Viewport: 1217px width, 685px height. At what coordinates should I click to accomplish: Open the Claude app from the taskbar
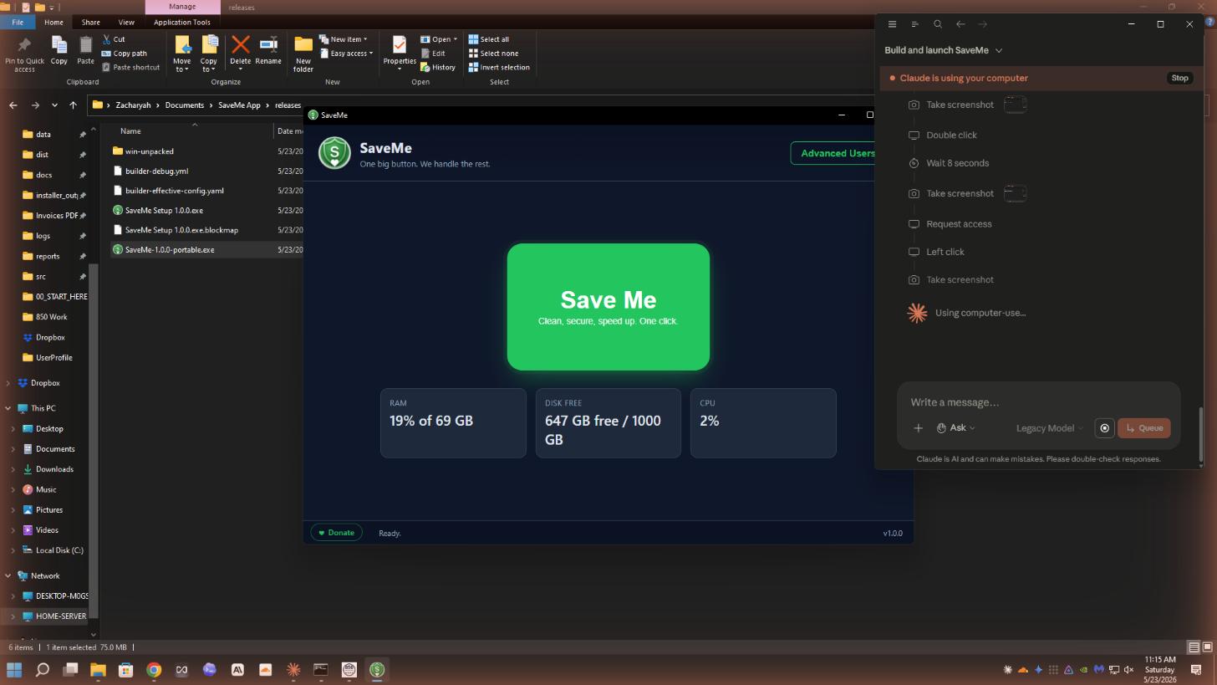tap(293, 670)
